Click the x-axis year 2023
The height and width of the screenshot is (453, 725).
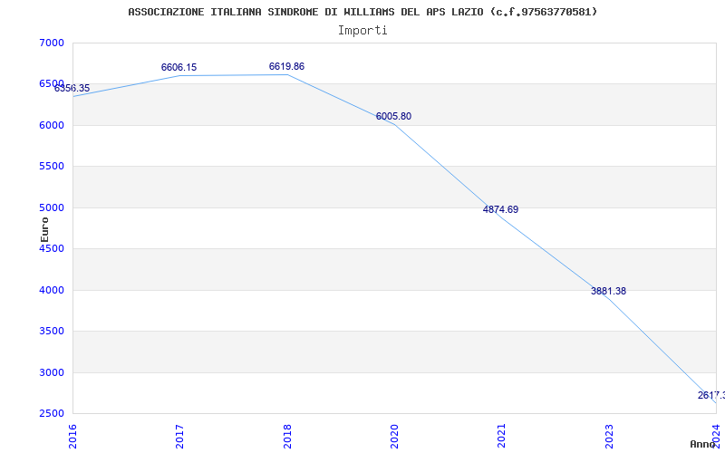point(609,437)
